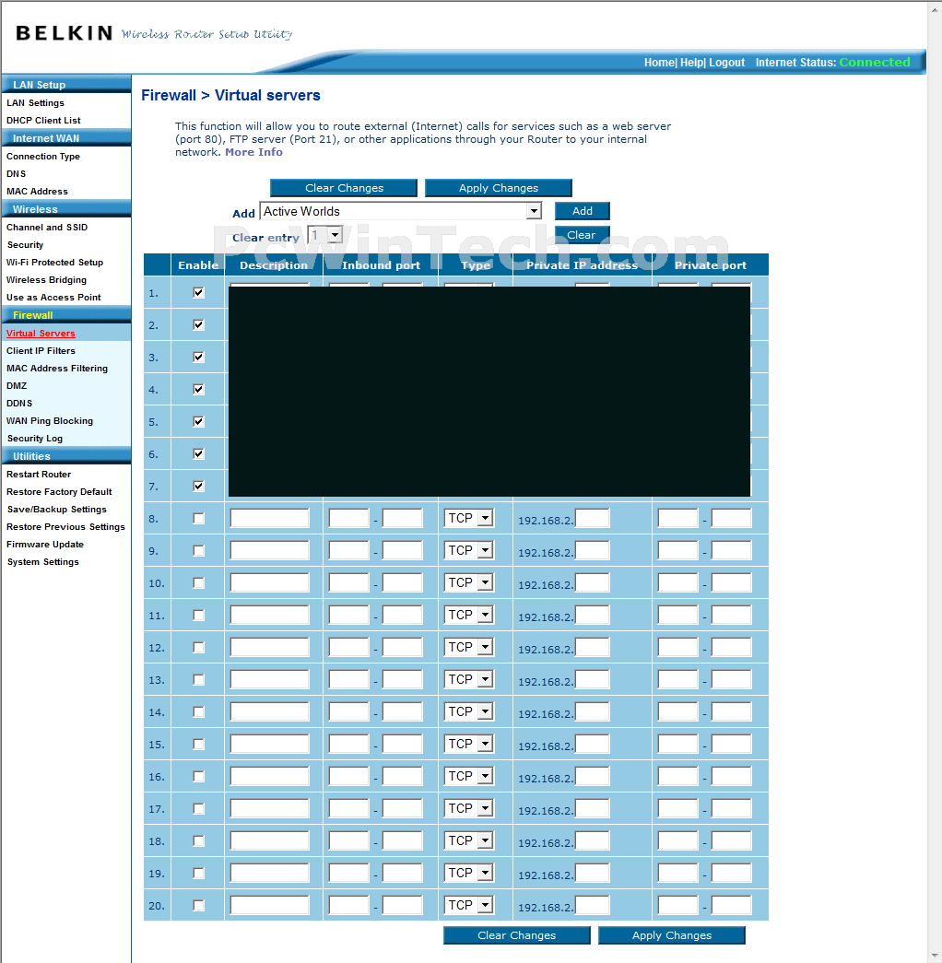Go to Restart Router under Utilities
Image resolution: width=942 pixels, height=963 pixels.
(39, 475)
